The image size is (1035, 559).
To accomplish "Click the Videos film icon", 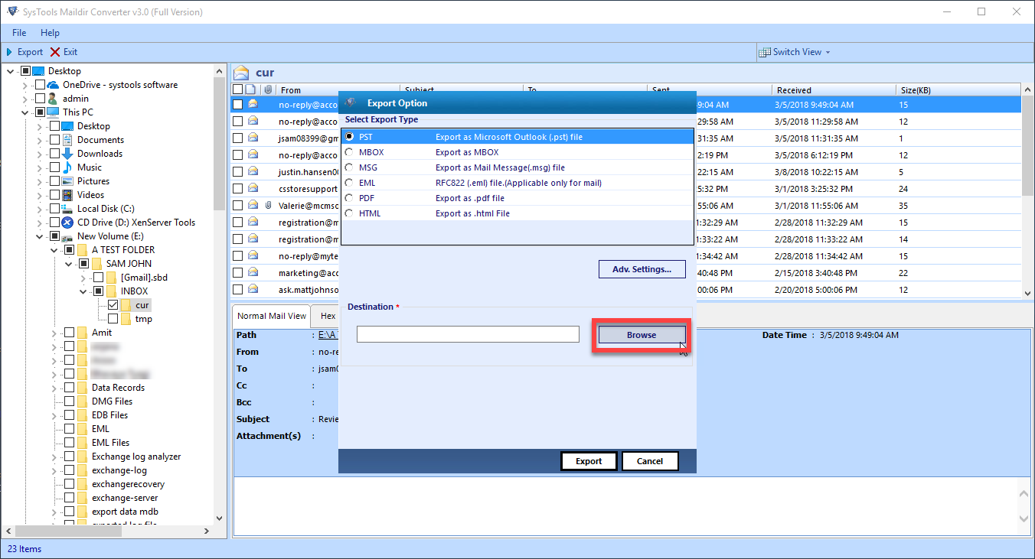I will (67, 195).
